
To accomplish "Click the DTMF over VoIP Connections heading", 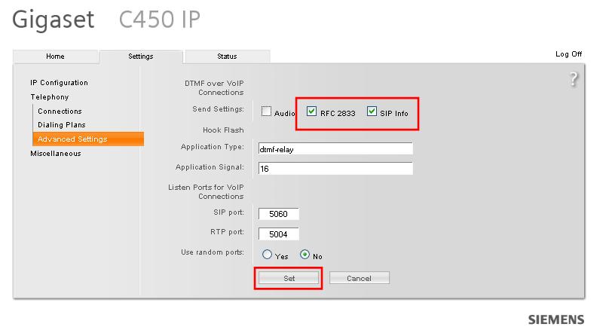I will click(214, 88).
